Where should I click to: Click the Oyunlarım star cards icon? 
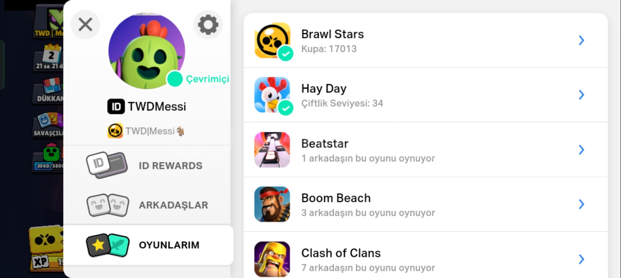[x=108, y=245]
